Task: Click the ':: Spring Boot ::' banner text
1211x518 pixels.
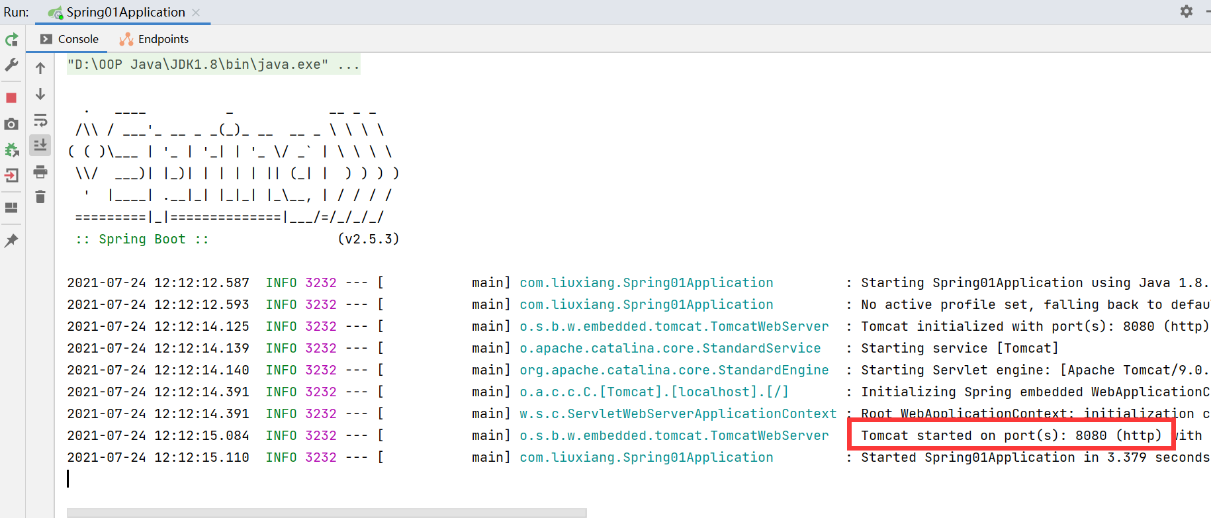Action: pos(142,239)
